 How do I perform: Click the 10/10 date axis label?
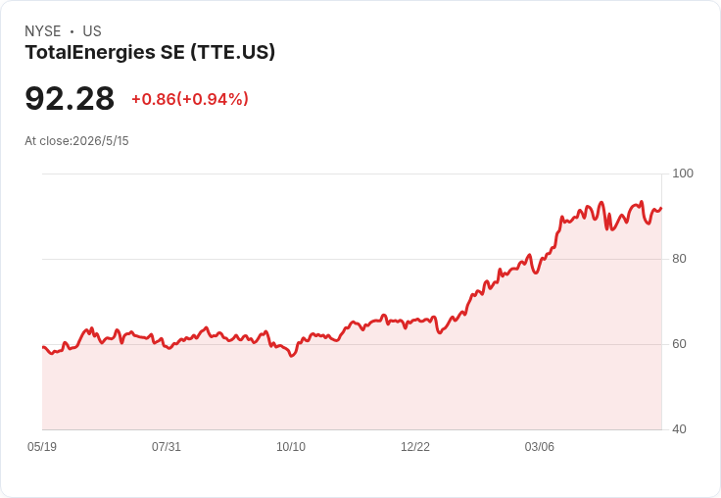click(291, 447)
